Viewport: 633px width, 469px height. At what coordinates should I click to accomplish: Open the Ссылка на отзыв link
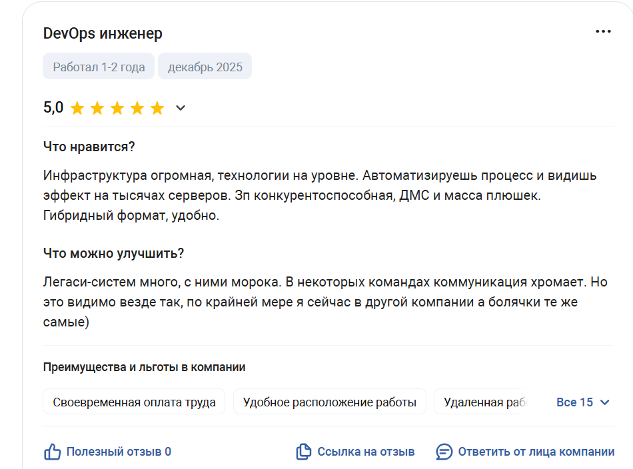pyautogui.click(x=366, y=452)
